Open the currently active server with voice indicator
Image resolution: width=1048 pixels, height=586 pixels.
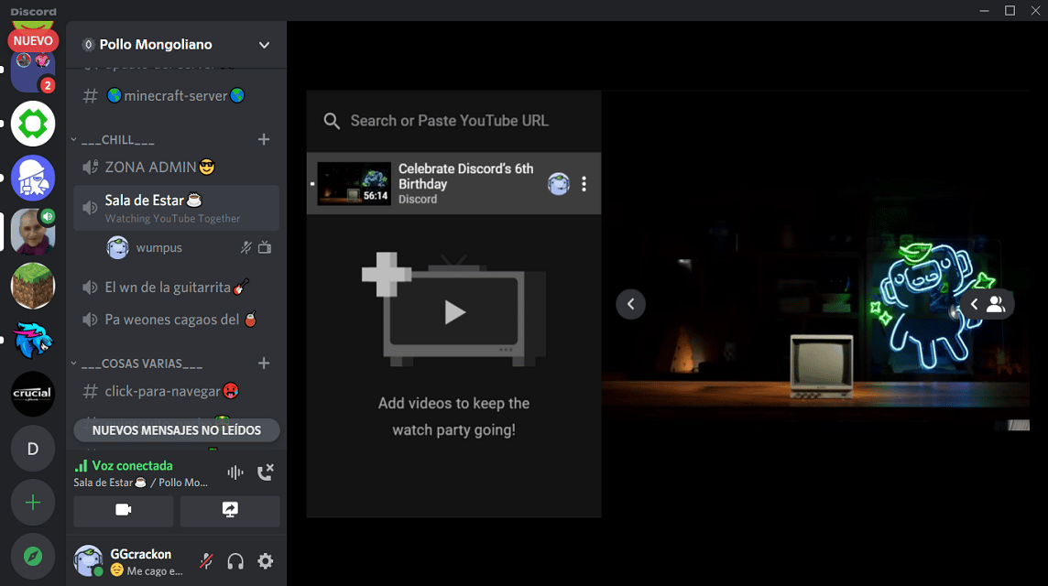tap(33, 232)
